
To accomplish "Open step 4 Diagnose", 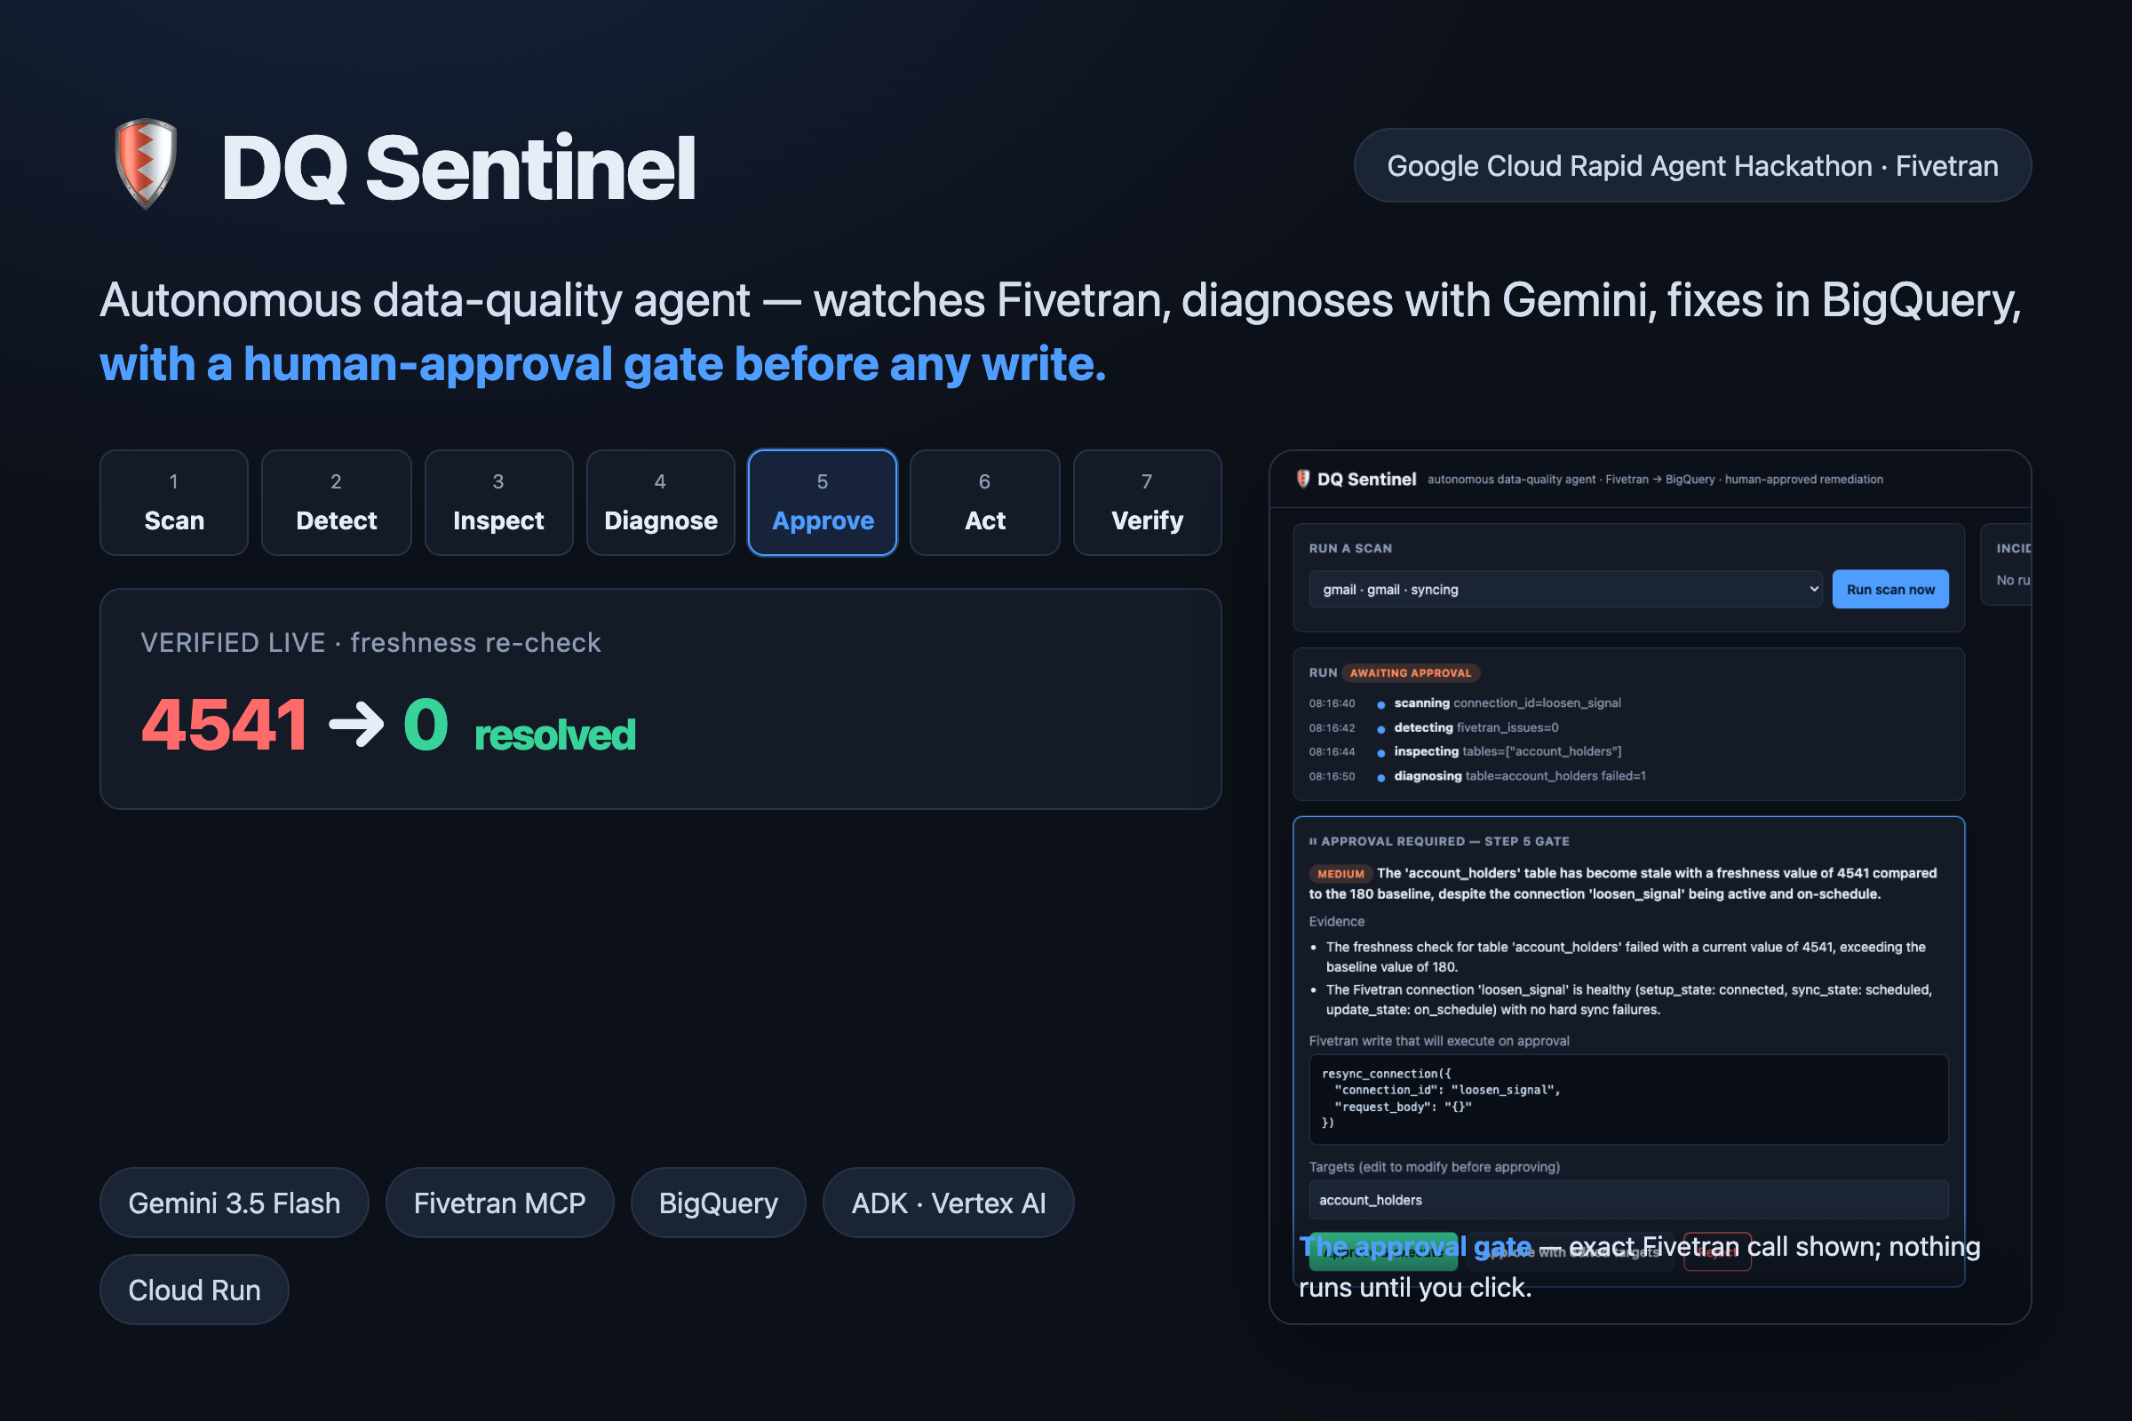I will tap(661, 503).
